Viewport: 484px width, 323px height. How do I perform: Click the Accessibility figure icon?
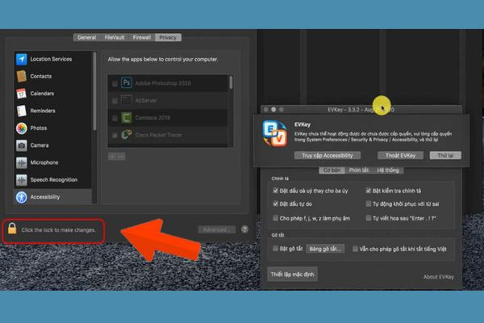click(22, 197)
